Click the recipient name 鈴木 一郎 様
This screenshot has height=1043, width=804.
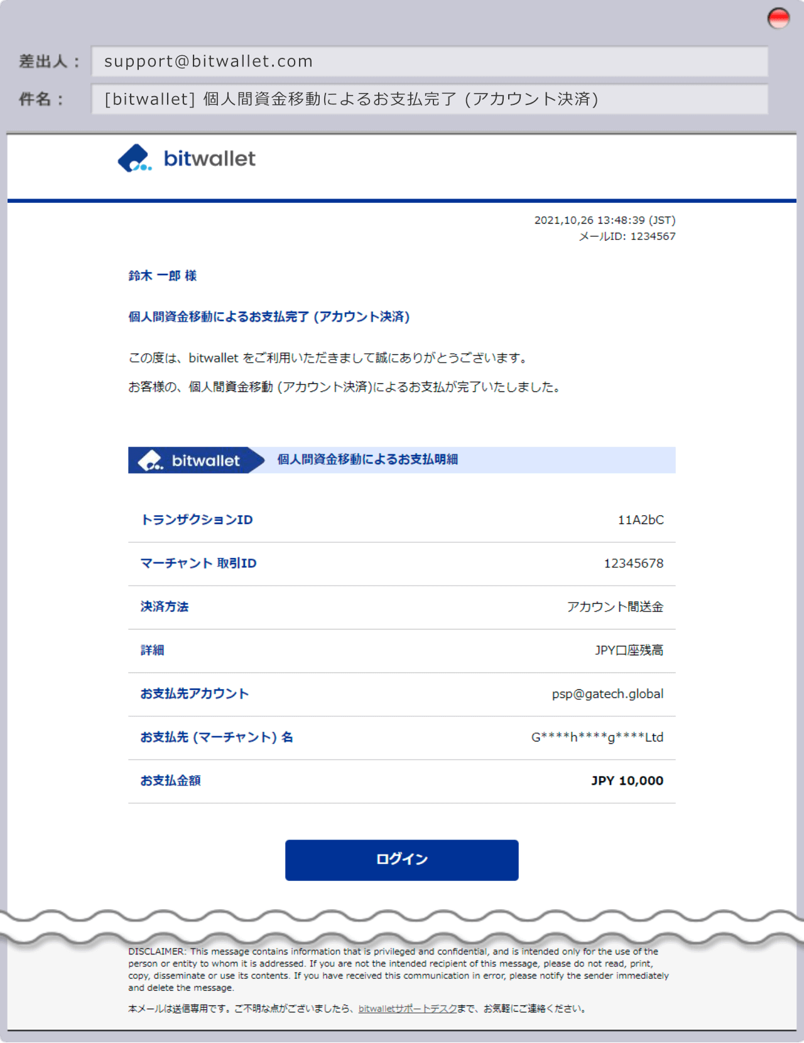(163, 276)
